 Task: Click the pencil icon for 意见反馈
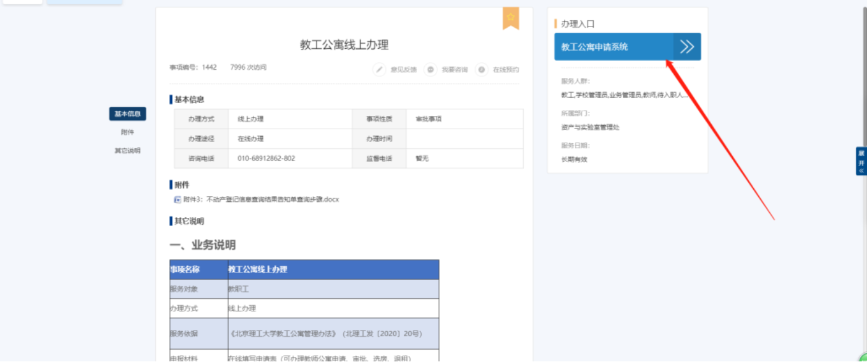click(x=380, y=70)
